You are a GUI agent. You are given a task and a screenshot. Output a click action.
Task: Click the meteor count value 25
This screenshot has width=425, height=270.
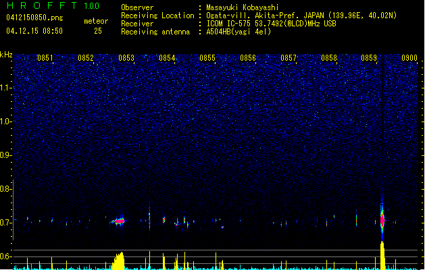[x=98, y=31]
